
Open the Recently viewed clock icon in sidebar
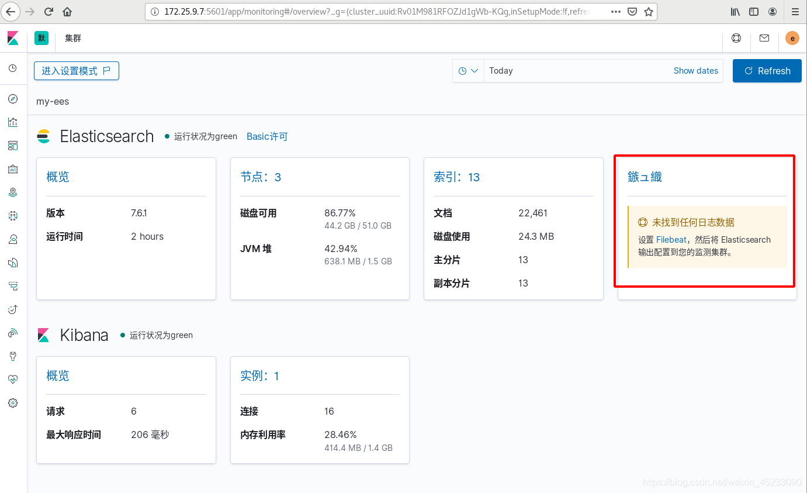[x=13, y=68]
